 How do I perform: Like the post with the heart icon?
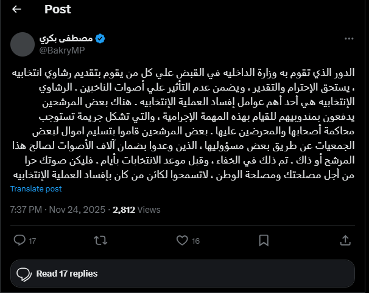coord(181,240)
